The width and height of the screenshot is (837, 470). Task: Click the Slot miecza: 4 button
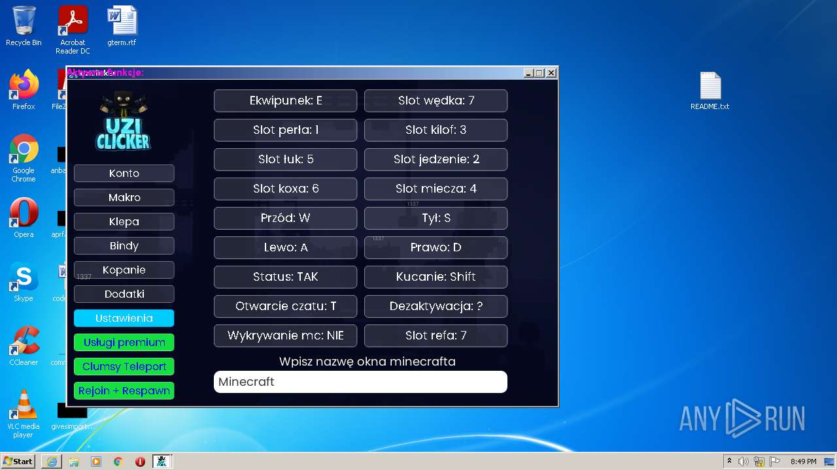[436, 189]
